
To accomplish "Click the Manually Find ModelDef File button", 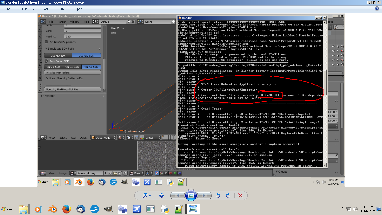I will pyautogui.click(x=72, y=90).
